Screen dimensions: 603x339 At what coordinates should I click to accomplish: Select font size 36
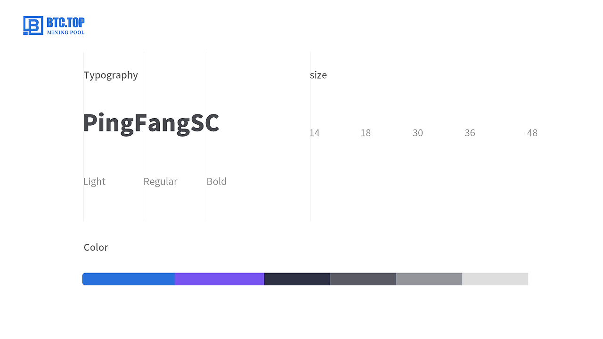click(x=470, y=133)
